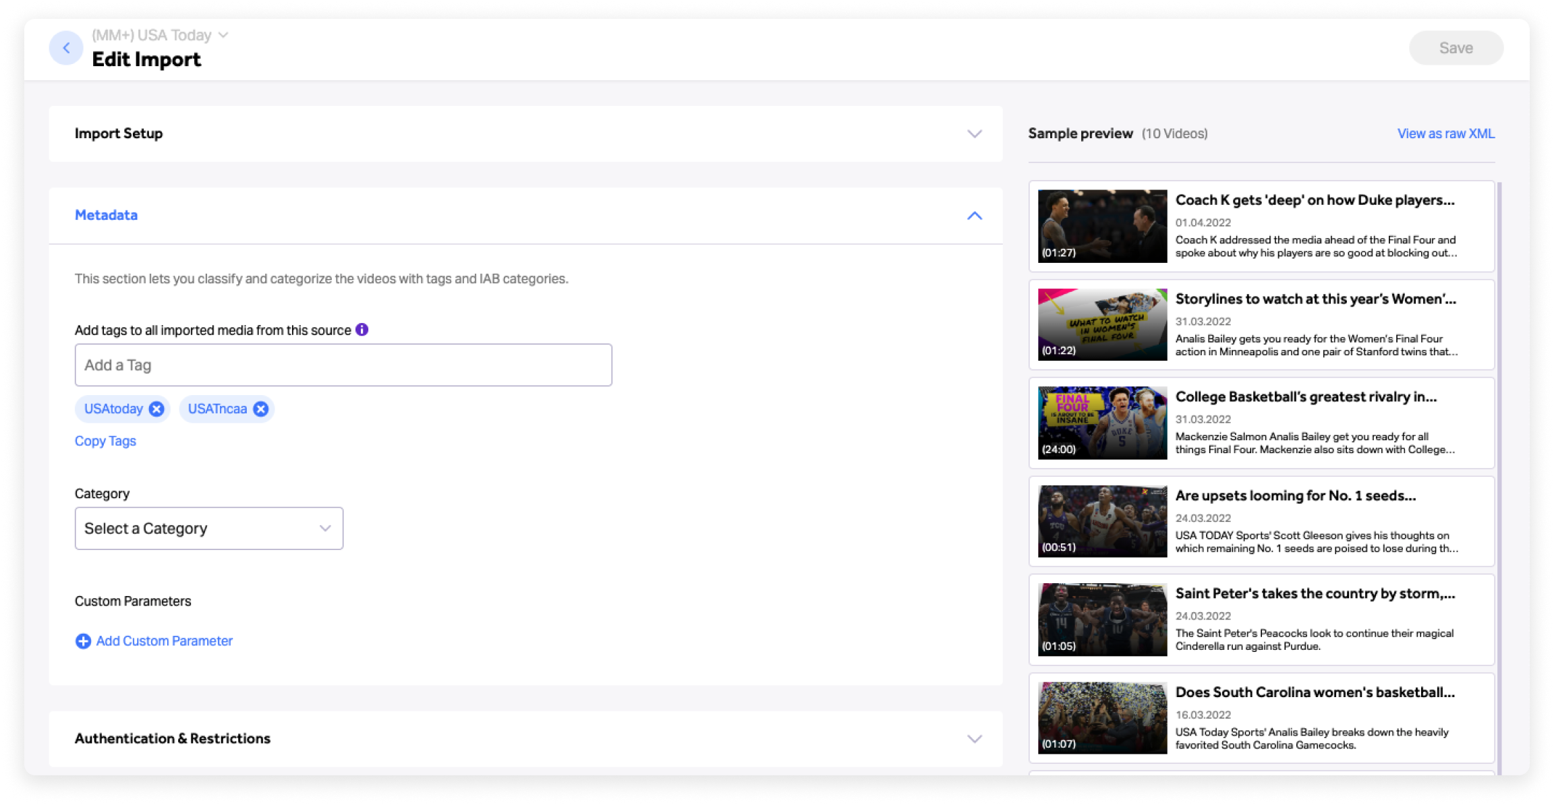Click the tags info icon
This screenshot has width=1554, height=805.
[x=362, y=330]
